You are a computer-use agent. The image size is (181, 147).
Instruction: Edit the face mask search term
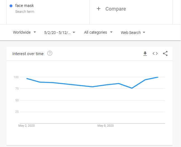[25, 6]
